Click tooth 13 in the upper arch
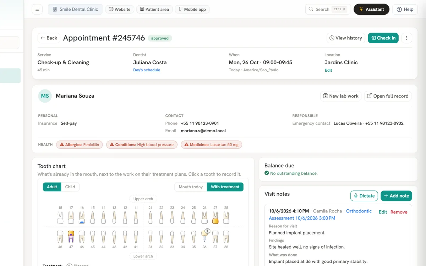426x266 pixels. pos(114,217)
